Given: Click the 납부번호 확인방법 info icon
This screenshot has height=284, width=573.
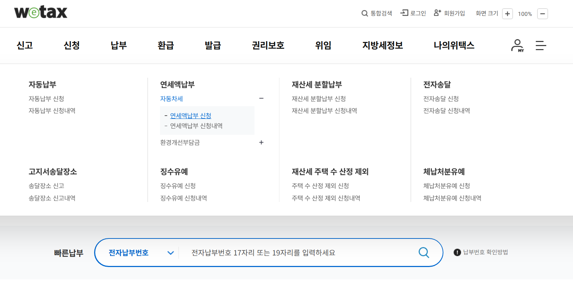Looking at the screenshot, I should pos(457,252).
